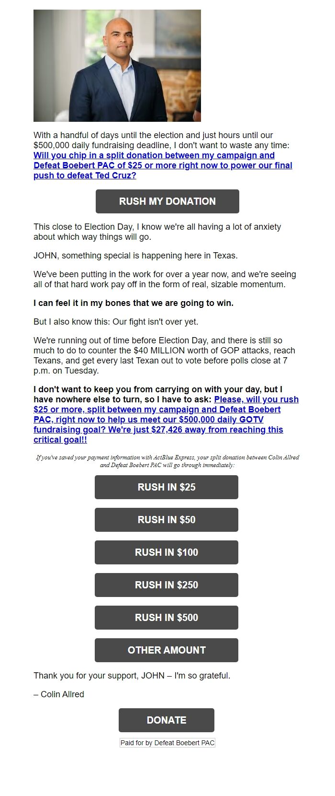The width and height of the screenshot is (335, 796).
Task: Select the RUSH IN $50 donation button
Action: pos(167,519)
